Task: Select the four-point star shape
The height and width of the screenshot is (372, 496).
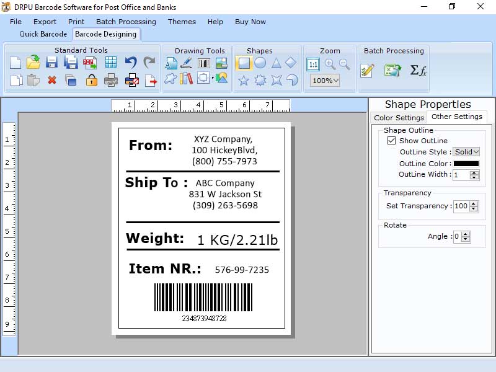Action: pos(277,81)
